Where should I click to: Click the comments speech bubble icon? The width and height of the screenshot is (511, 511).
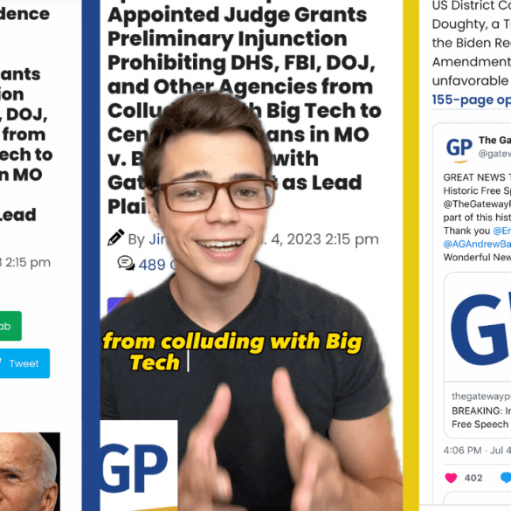point(126,263)
